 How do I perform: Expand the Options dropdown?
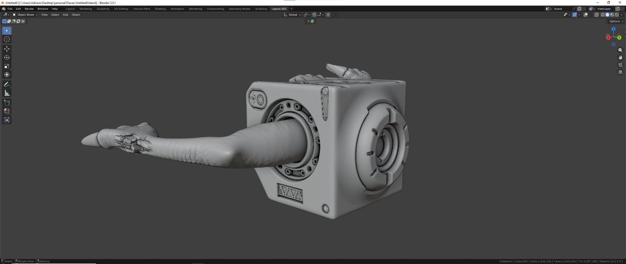coord(616,21)
